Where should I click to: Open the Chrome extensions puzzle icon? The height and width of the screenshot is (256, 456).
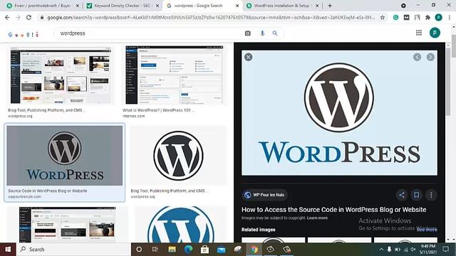(x=427, y=17)
